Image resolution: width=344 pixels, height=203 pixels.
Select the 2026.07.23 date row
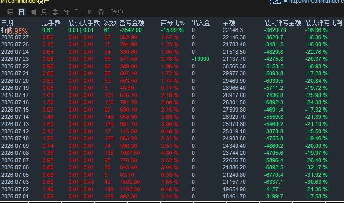(15, 59)
